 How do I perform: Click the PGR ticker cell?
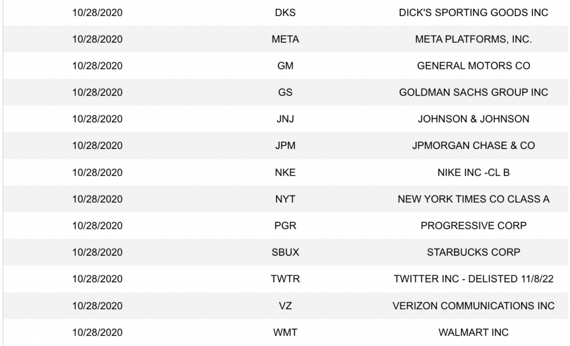tap(285, 226)
